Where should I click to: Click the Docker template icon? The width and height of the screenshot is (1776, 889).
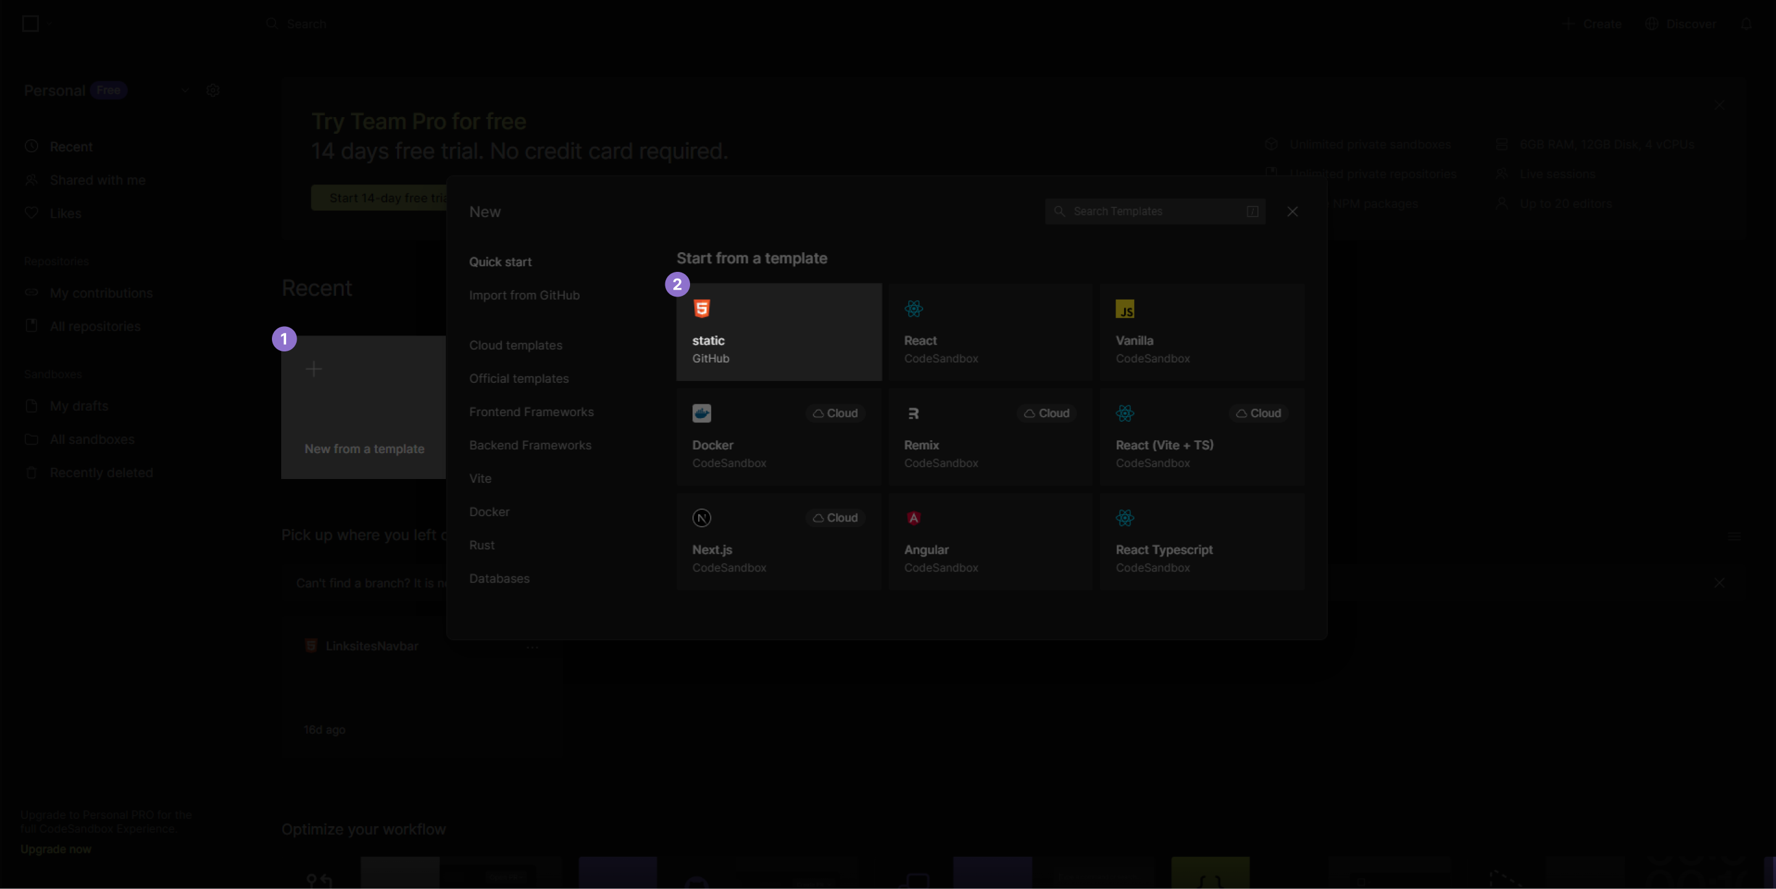point(702,413)
